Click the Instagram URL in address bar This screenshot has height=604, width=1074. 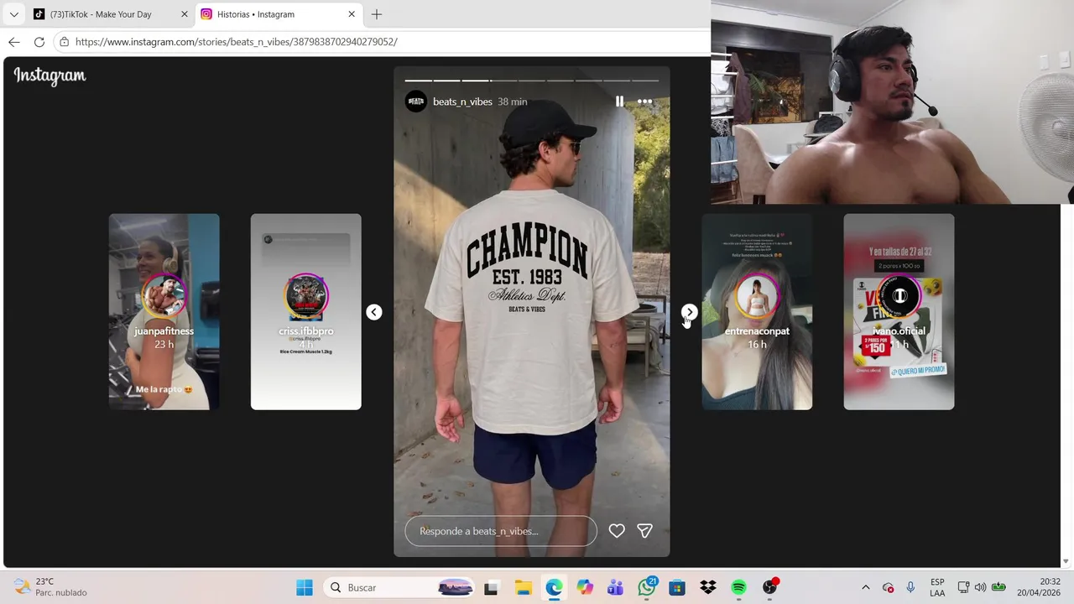[x=237, y=42]
